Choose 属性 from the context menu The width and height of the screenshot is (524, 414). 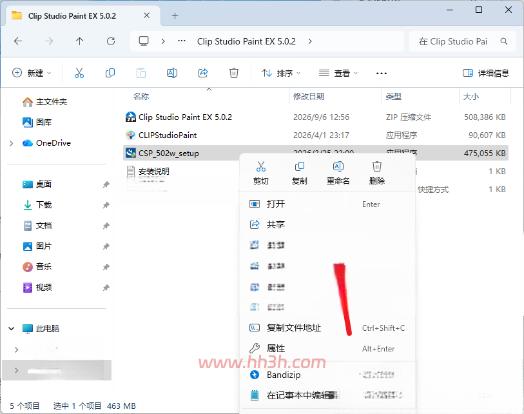[327, 348]
